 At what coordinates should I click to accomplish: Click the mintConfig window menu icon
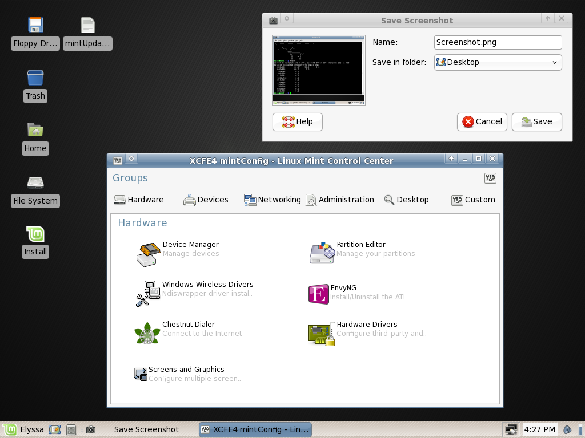(118, 160)
